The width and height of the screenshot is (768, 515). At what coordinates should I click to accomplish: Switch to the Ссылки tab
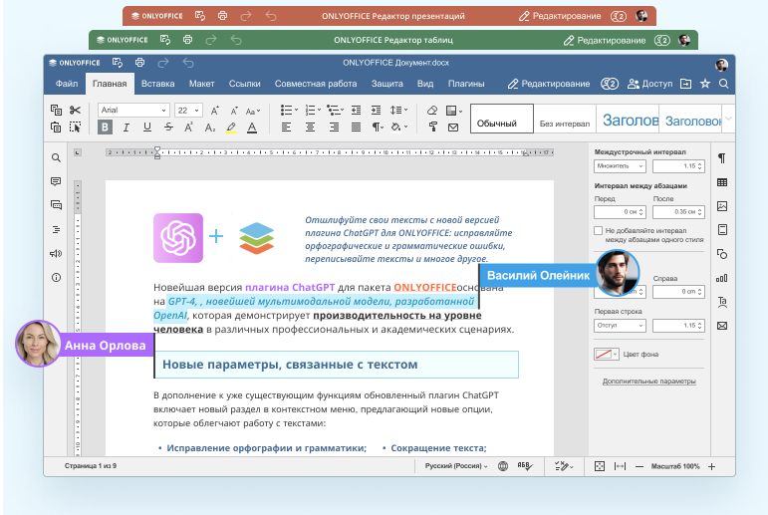244,84
